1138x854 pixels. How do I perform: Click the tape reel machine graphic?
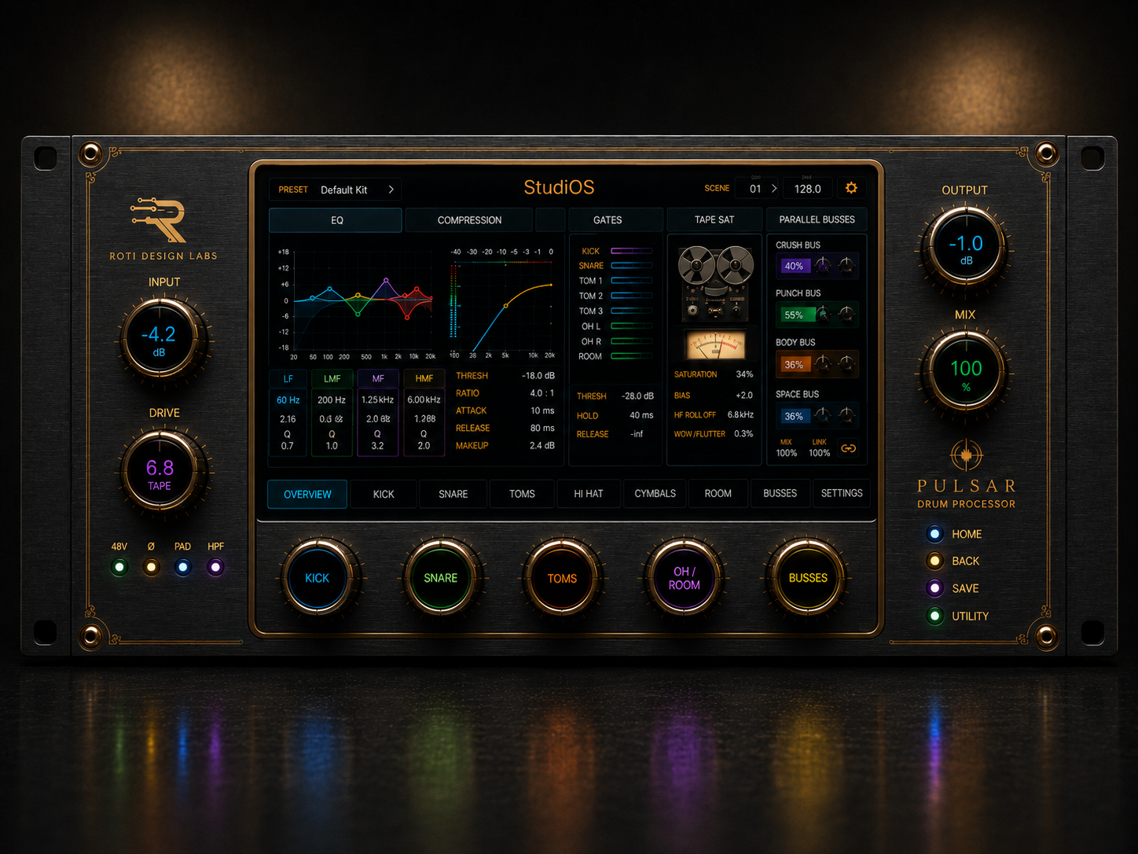tap(715, 283)
